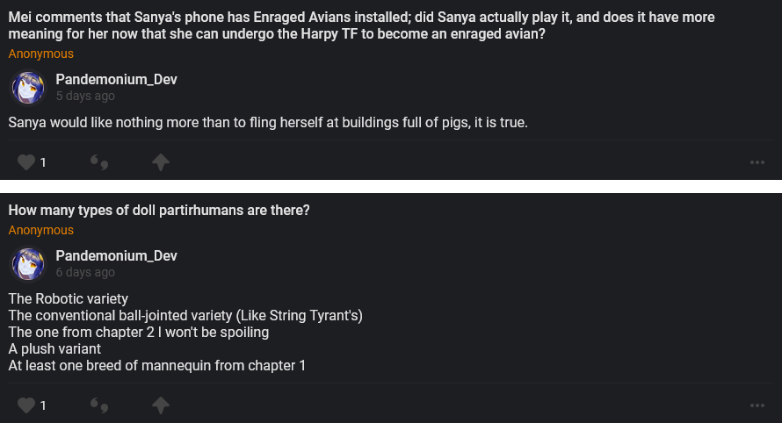Open the "6 days ago" timestamp
This screenshot has width=782, height=423.
[85, 273]
